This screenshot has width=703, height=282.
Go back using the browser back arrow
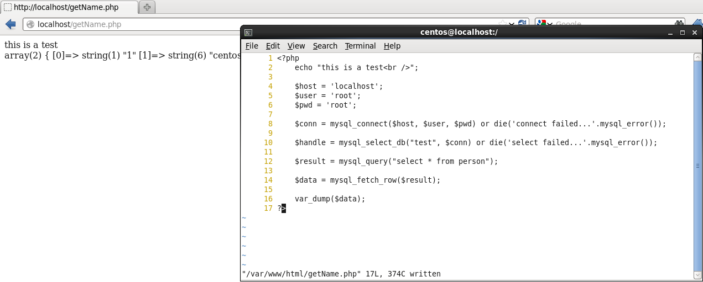pyautogui.click(x=10, y=24)
